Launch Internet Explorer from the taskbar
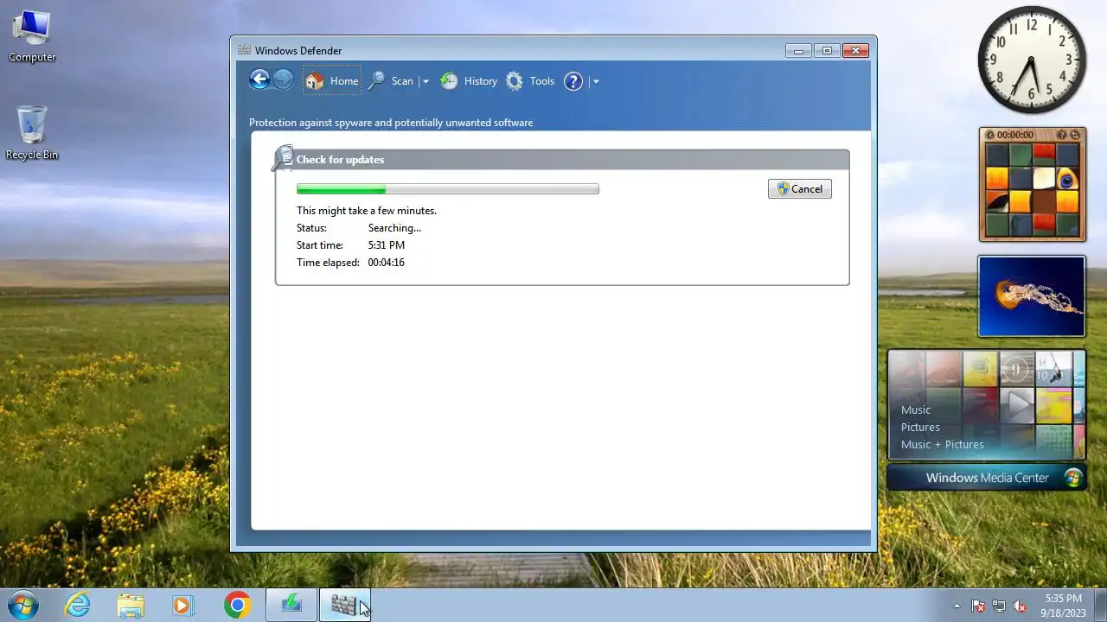Screen dimensions: 1107x622 pos(78,605)
